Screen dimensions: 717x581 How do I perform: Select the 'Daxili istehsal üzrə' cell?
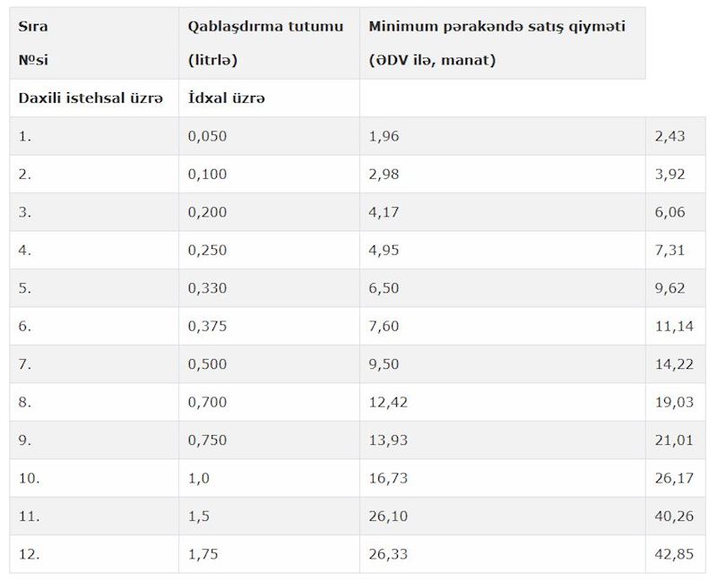[93, 98]
